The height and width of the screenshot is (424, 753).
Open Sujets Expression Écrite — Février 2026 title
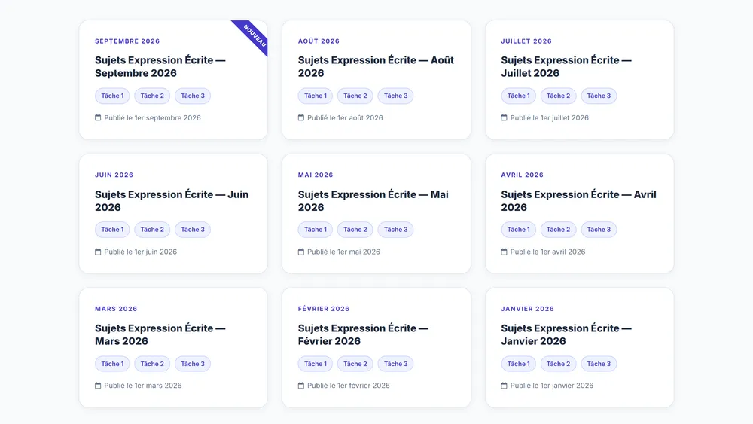pos(363,334)
